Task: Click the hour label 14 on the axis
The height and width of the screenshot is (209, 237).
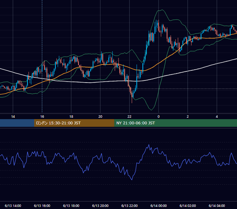Action: click(x=13, y=117)
